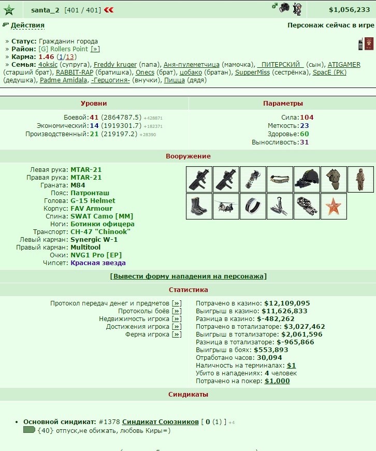The width and height of the screenshot is (376, 451).
Task: Open _ПИТЕРСКИЙ_ profile link
Action: point(281,64)
